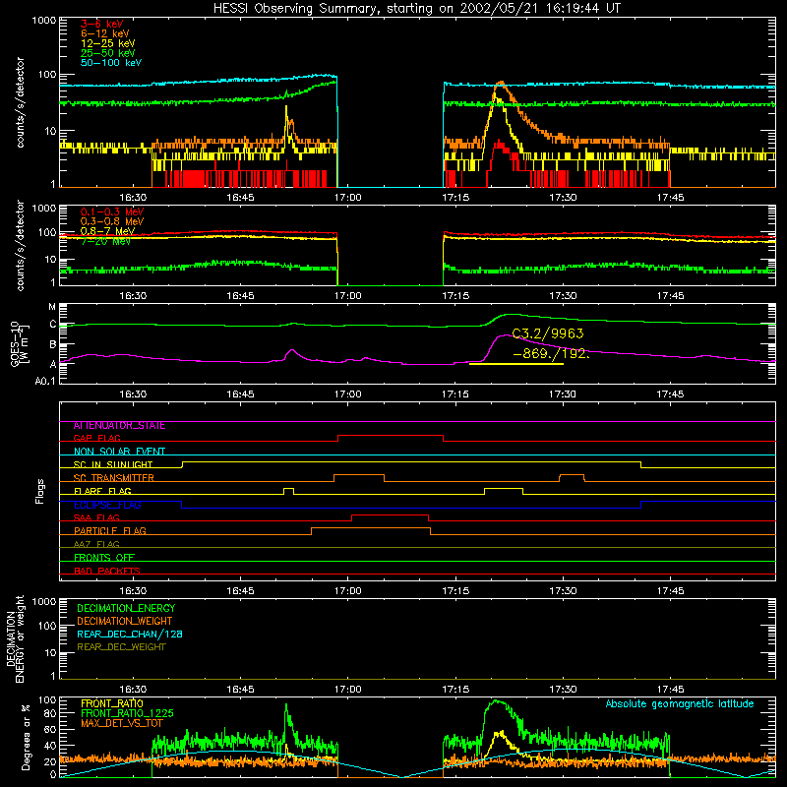Viewport: 787px width, 787px height.
Task: Click the C3.2/9963 flare annotation
Action: coord(548,333)
